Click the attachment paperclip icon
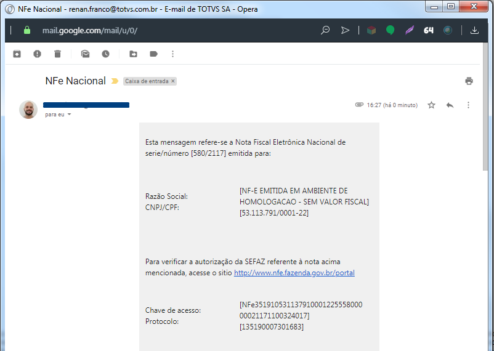Image resolution: width=494 pixels, height=351 pixels. tap(359, 105)
